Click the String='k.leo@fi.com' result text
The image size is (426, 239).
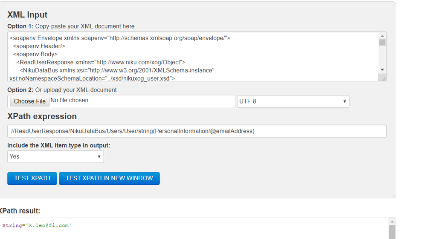coord(37,225)
